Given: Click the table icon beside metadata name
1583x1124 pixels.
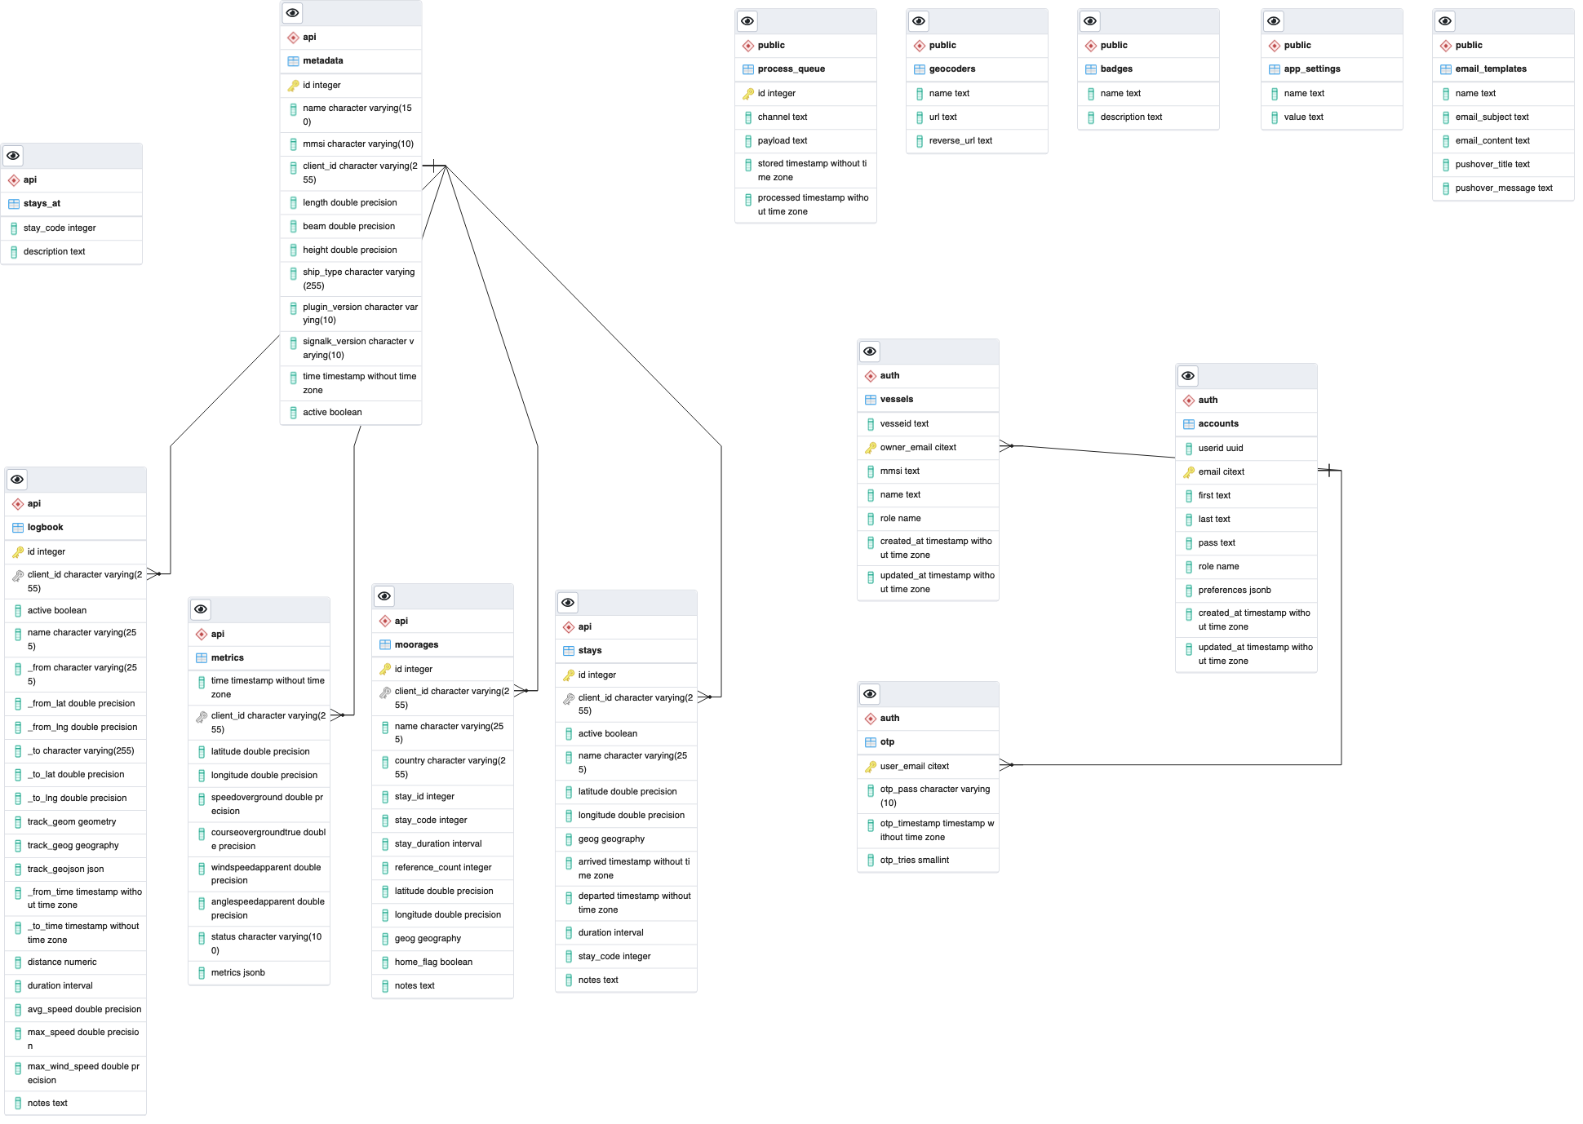Looking at the screenshot, I should click(x=293, y=61).
